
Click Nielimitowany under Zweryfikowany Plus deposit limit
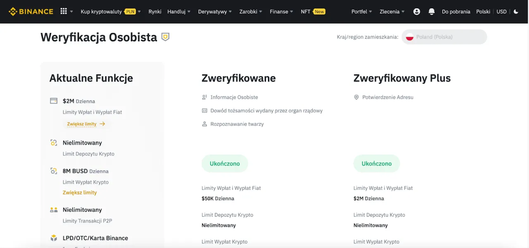point(371,225)
